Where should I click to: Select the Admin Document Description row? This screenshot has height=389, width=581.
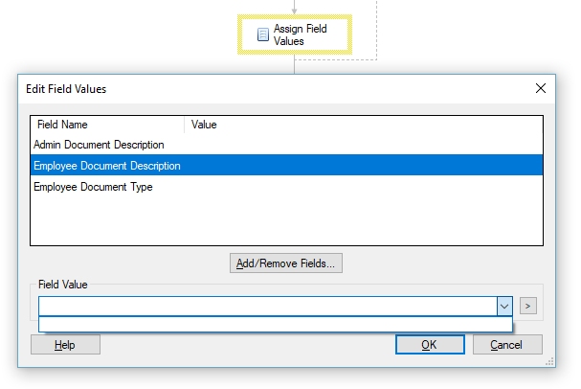point(286,145)
